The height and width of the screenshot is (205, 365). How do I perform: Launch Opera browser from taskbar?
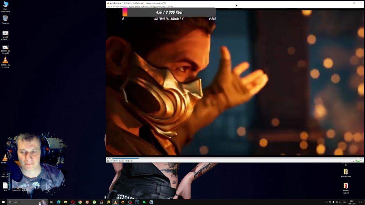click(73, 202)
